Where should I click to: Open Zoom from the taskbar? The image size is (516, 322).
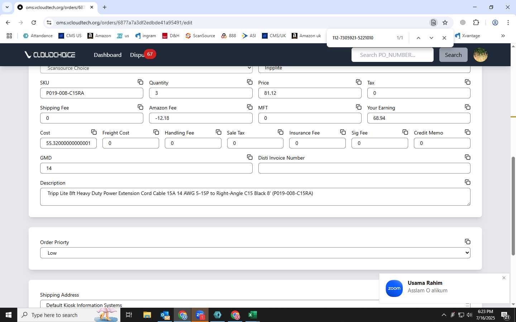click(200, 315)
